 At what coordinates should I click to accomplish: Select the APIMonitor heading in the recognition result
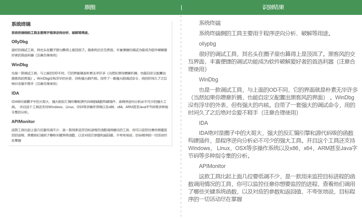[x=212, y=166]
